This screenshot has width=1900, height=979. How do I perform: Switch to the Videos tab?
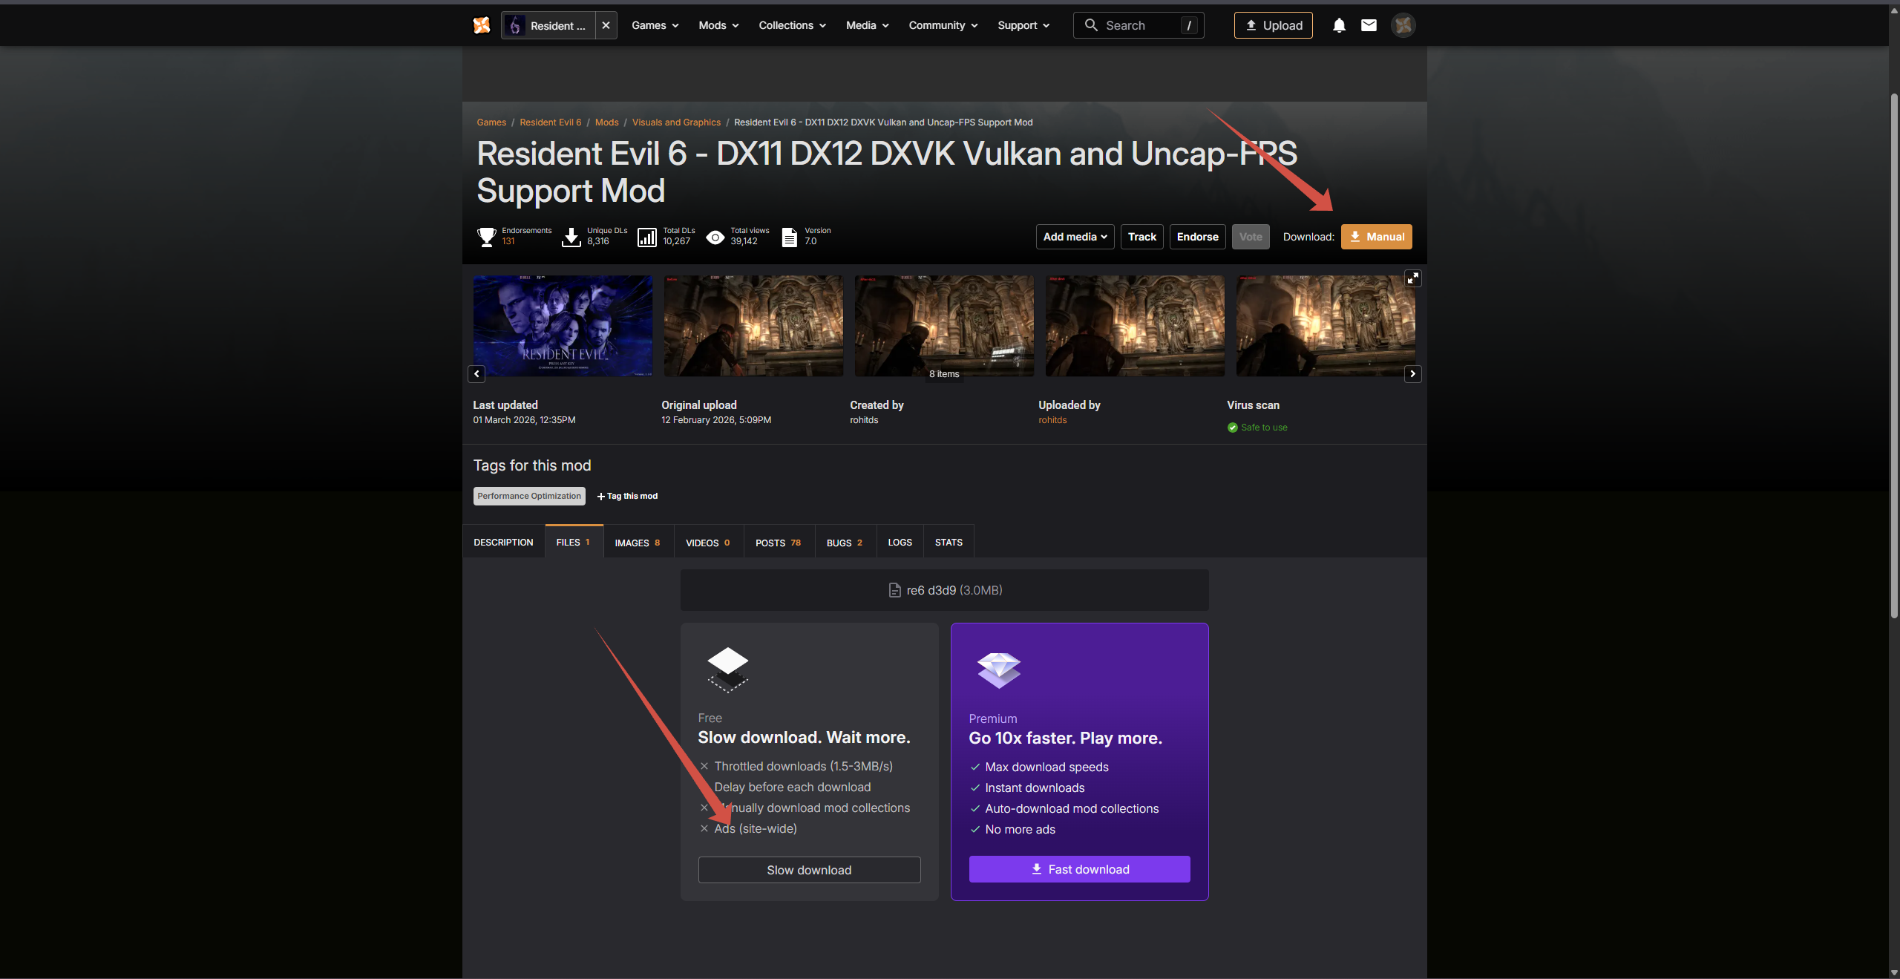(x=709, y=543)
